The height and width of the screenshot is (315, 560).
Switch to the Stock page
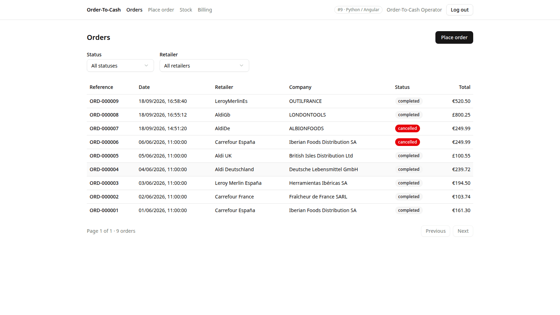click(186, 10)
